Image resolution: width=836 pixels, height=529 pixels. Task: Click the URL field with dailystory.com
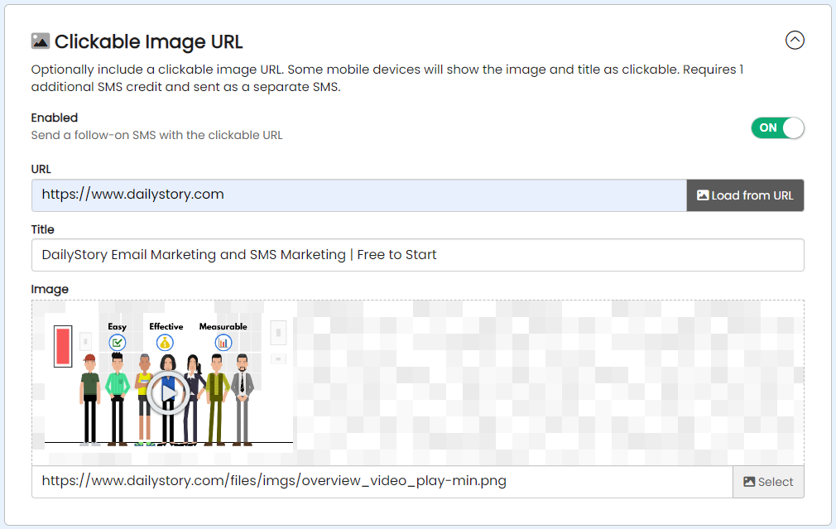click(359, 195)
